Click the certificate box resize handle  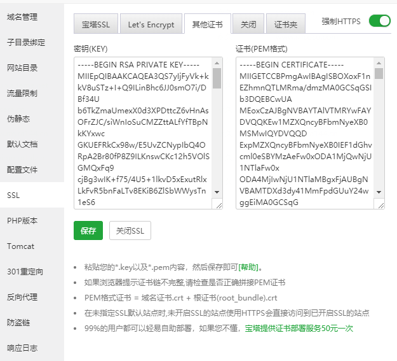[379, 204]
